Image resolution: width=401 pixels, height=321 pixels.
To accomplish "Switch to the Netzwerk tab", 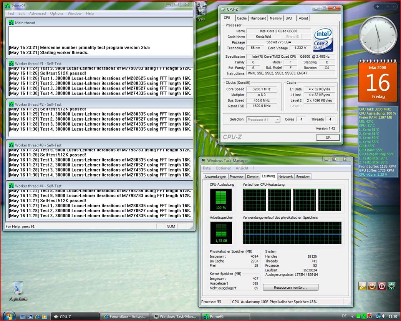I will point(285,176).
